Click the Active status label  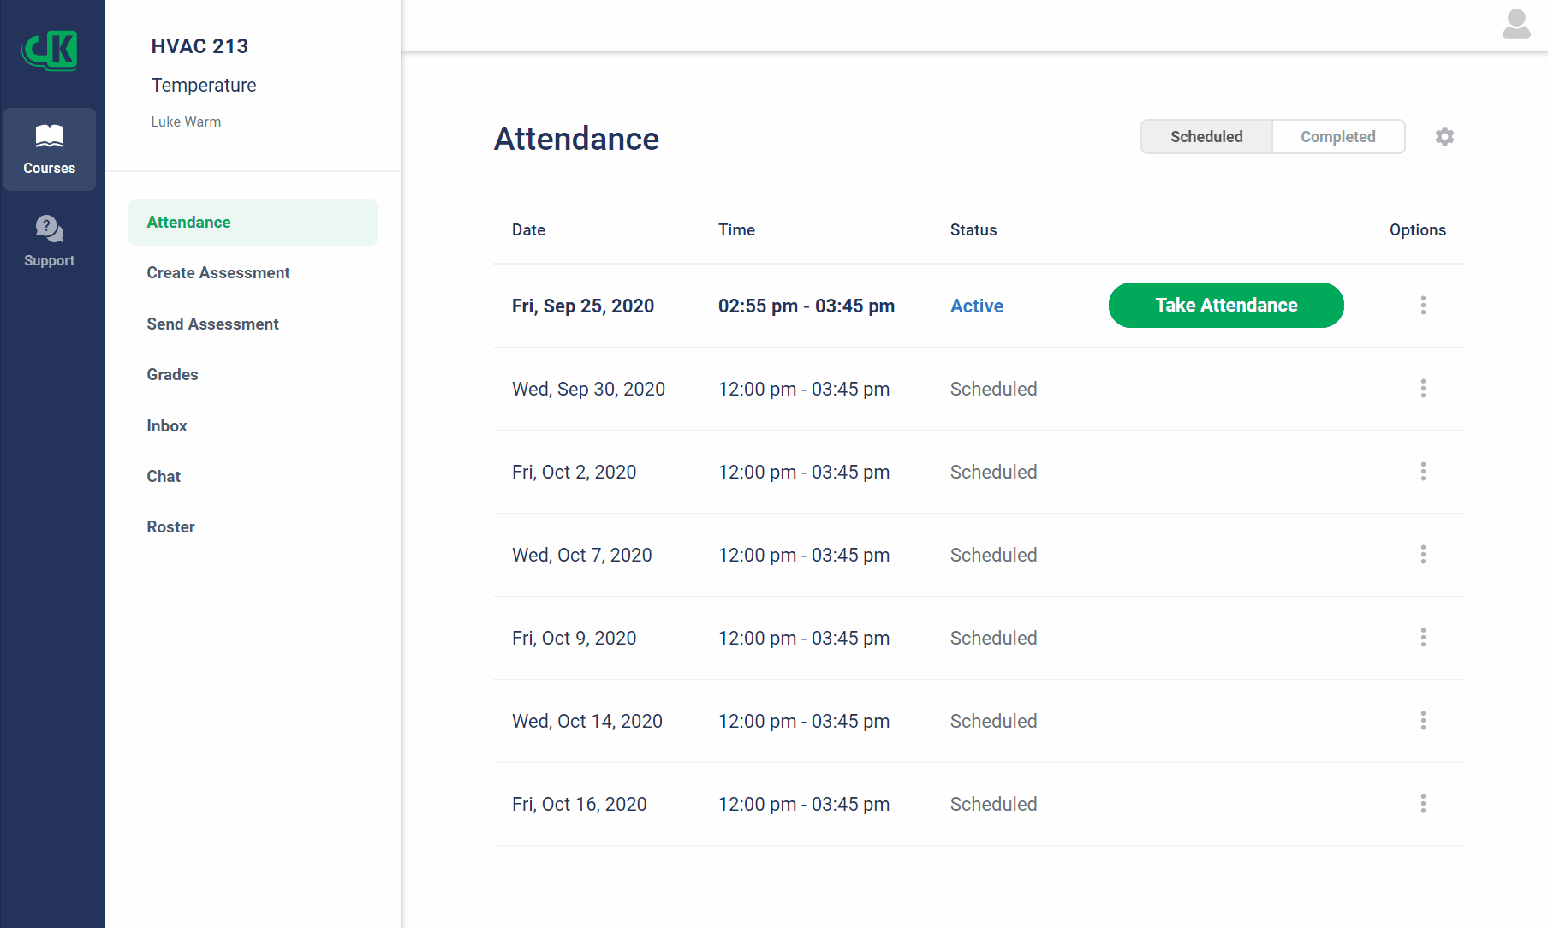tap(977, 306)
